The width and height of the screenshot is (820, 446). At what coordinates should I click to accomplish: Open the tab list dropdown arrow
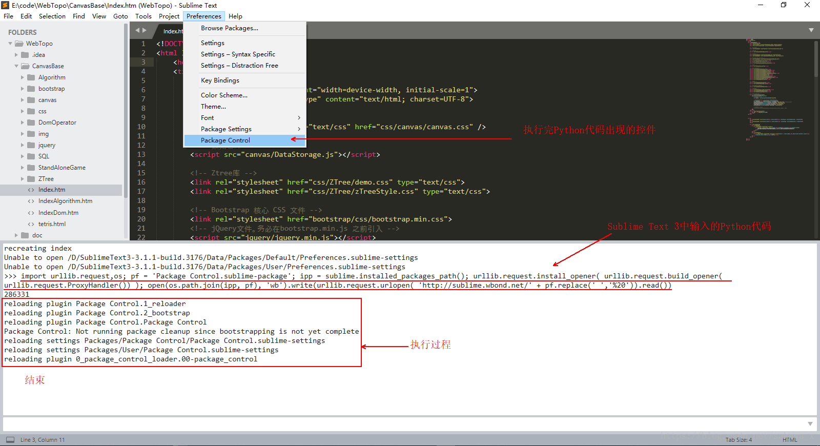coord(811,30)
